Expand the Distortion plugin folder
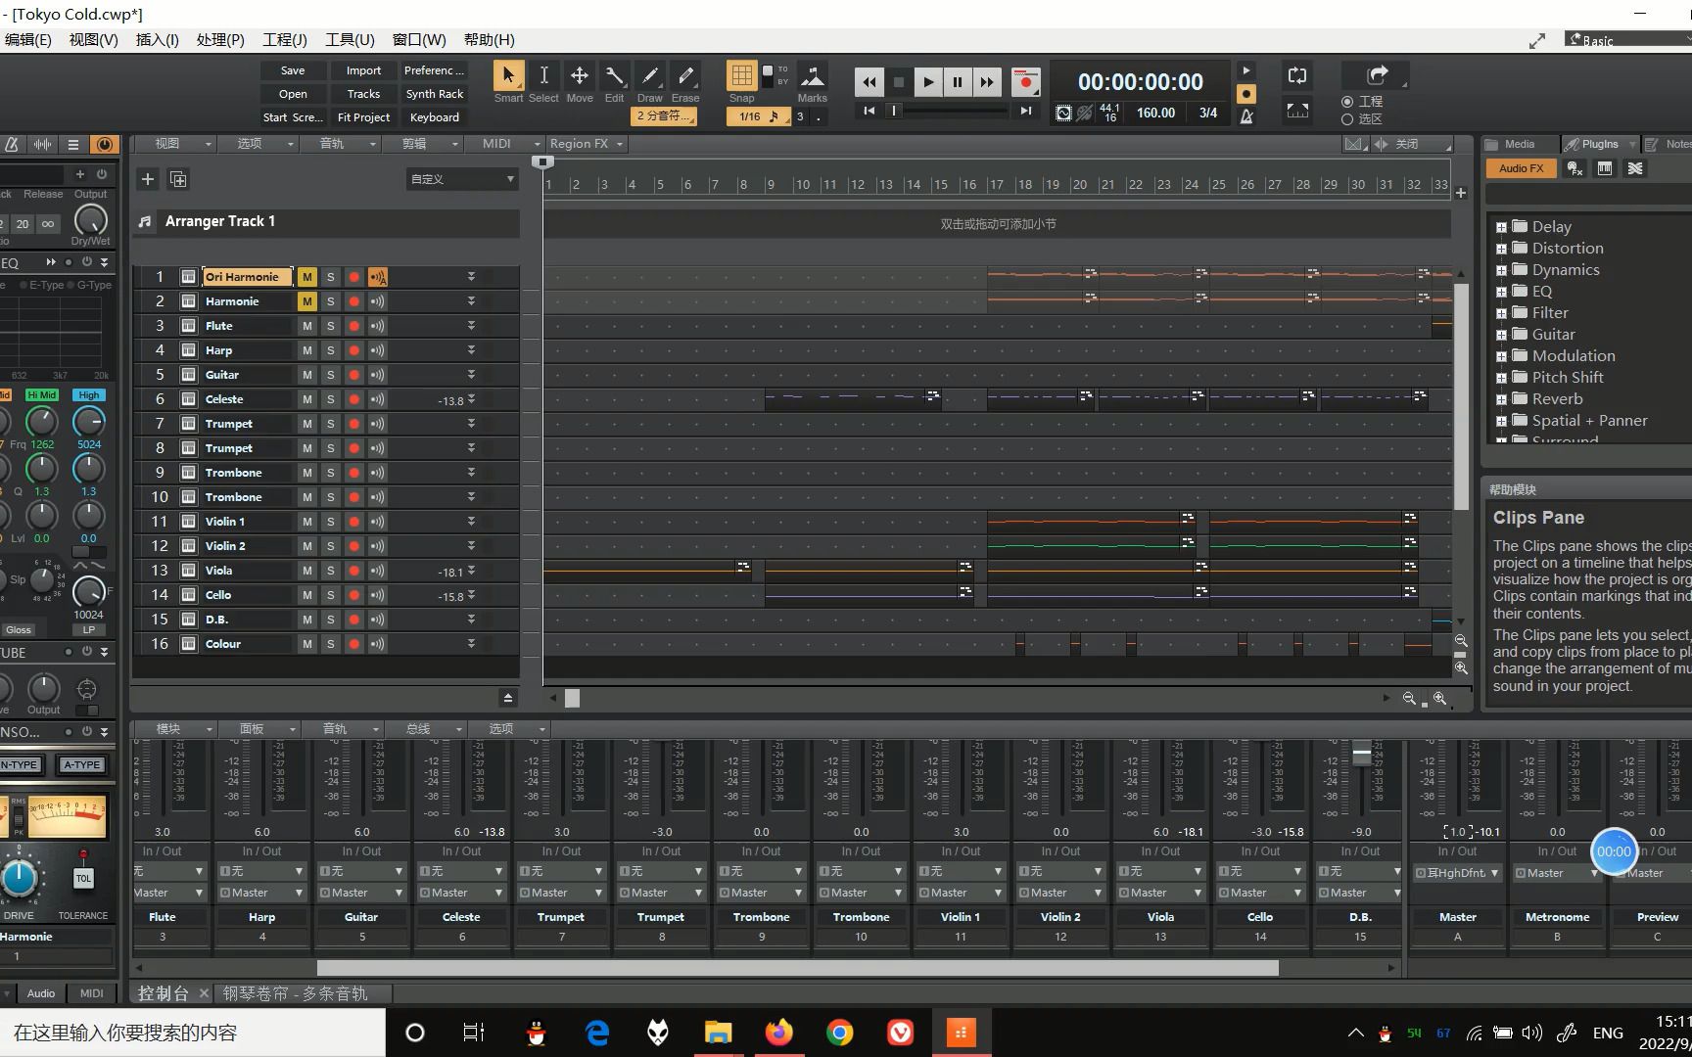This screenshot has height=1057, width=1692. (1501, 249)
